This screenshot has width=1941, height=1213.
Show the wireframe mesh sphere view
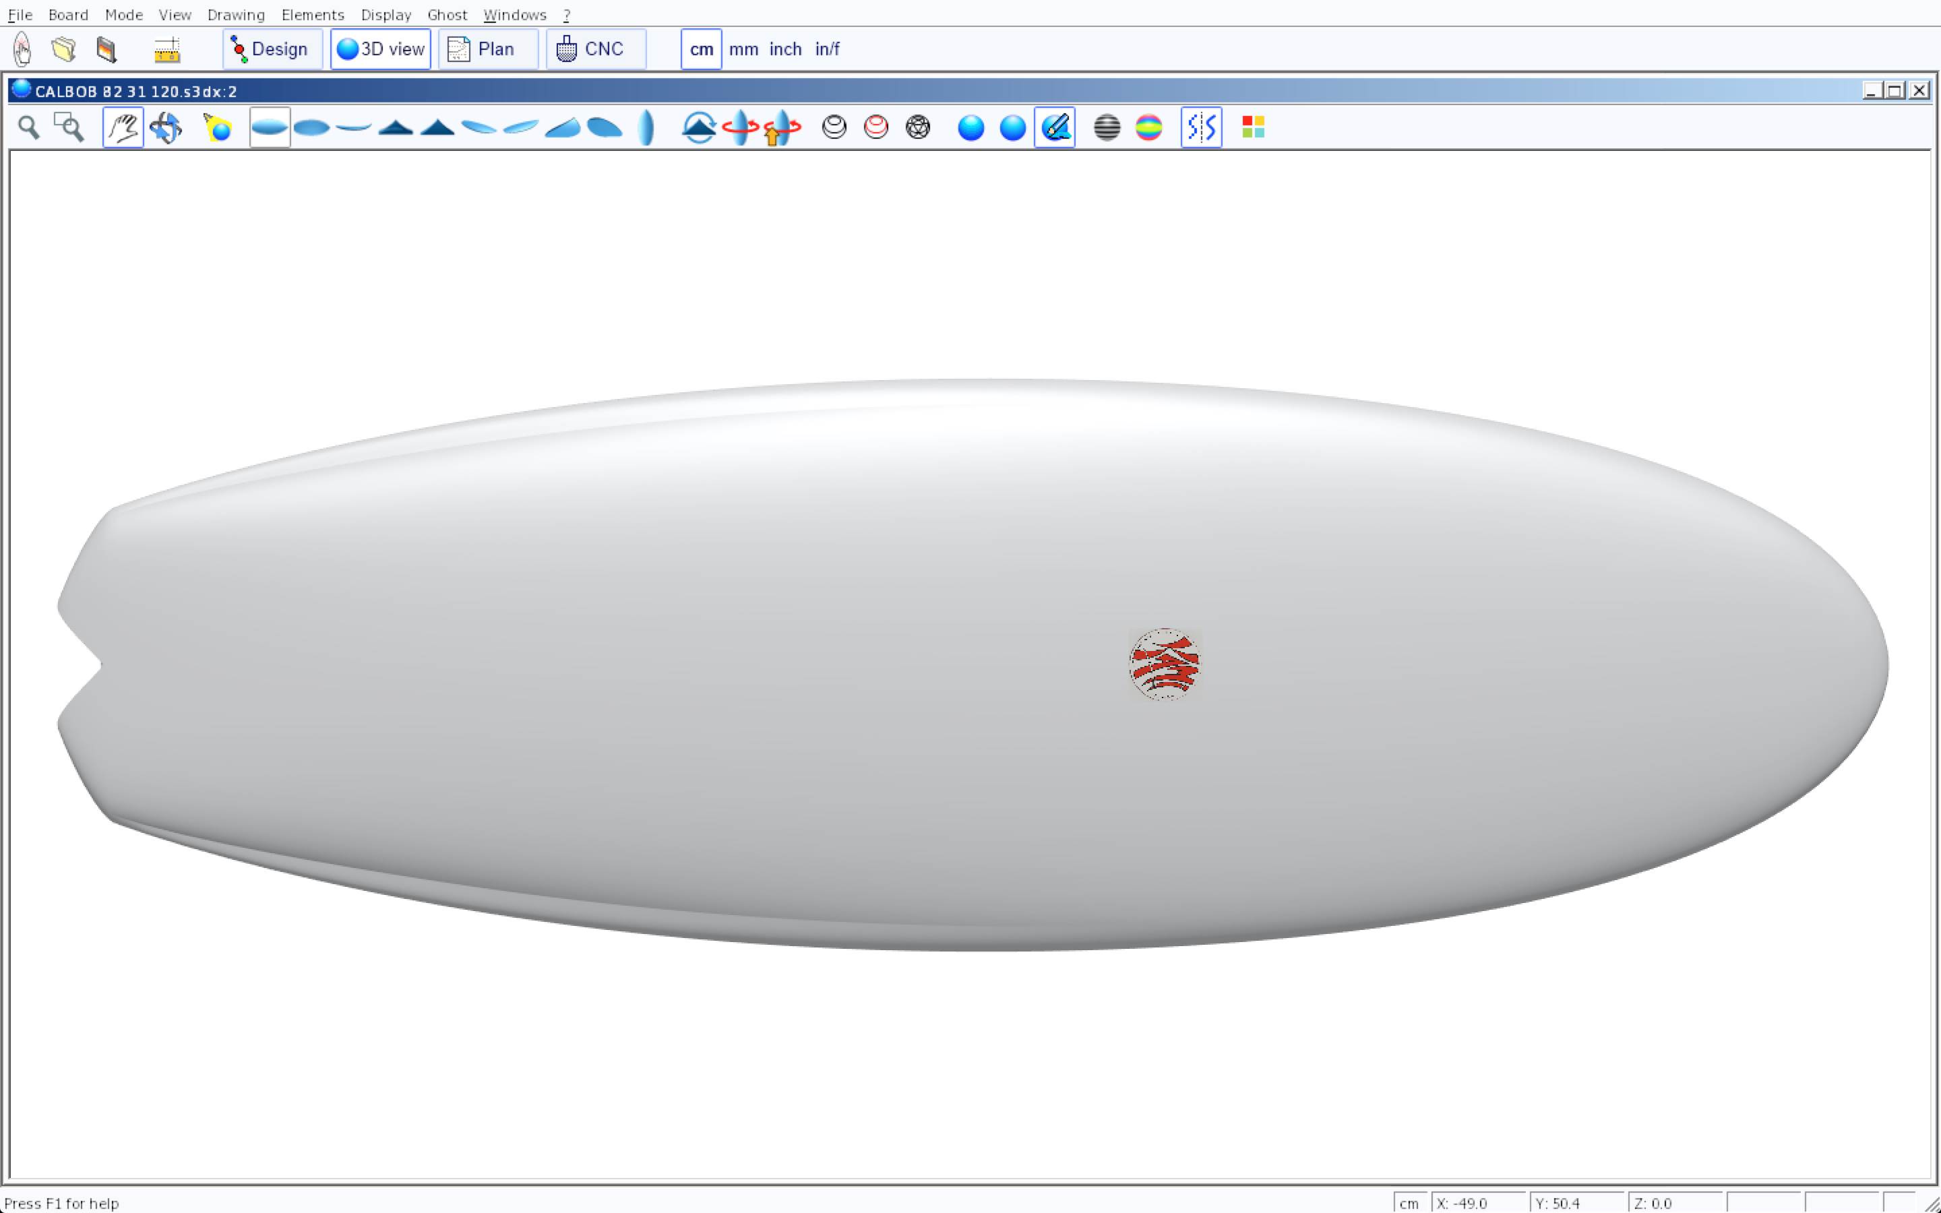(917, 127)
